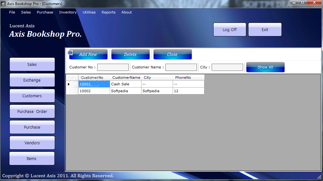Click the Log Off button

pos(230,29)
